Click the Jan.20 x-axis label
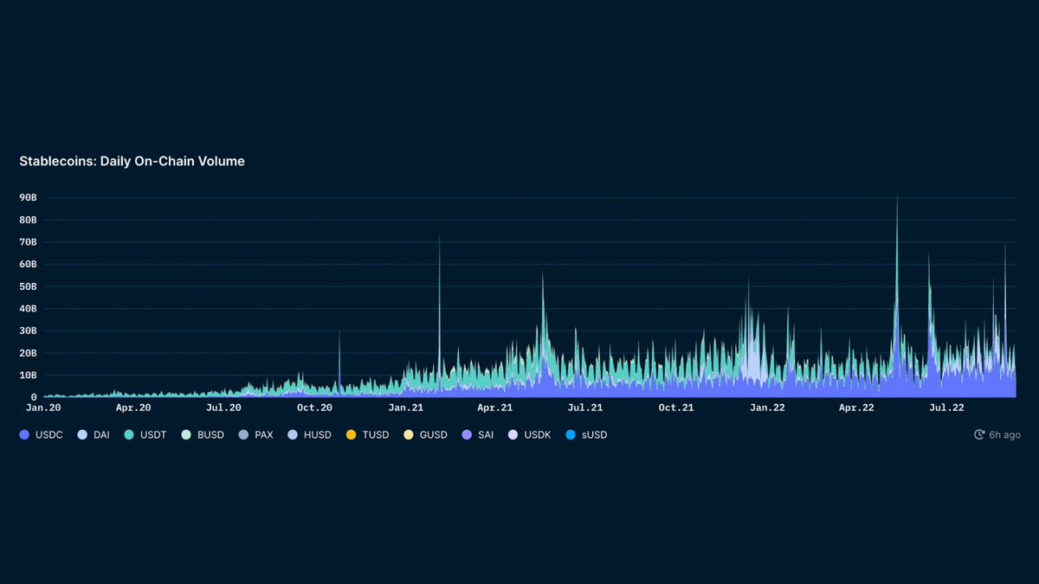Screen dimensions: 1039x584 [43, 407]
